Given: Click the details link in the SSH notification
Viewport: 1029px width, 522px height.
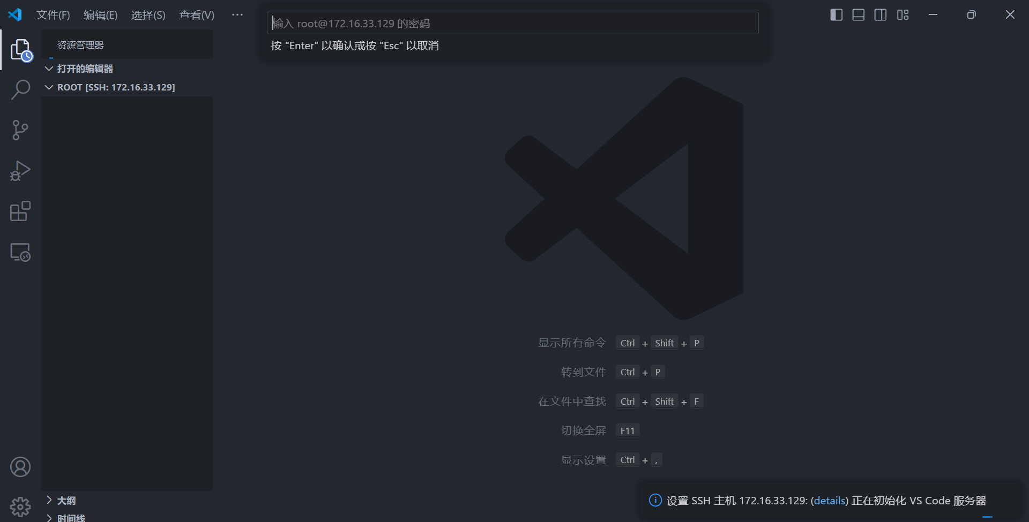Looking at the screenshot, I should click(830, 501).
